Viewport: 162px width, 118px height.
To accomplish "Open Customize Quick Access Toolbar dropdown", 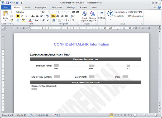I will pos(21,3).
